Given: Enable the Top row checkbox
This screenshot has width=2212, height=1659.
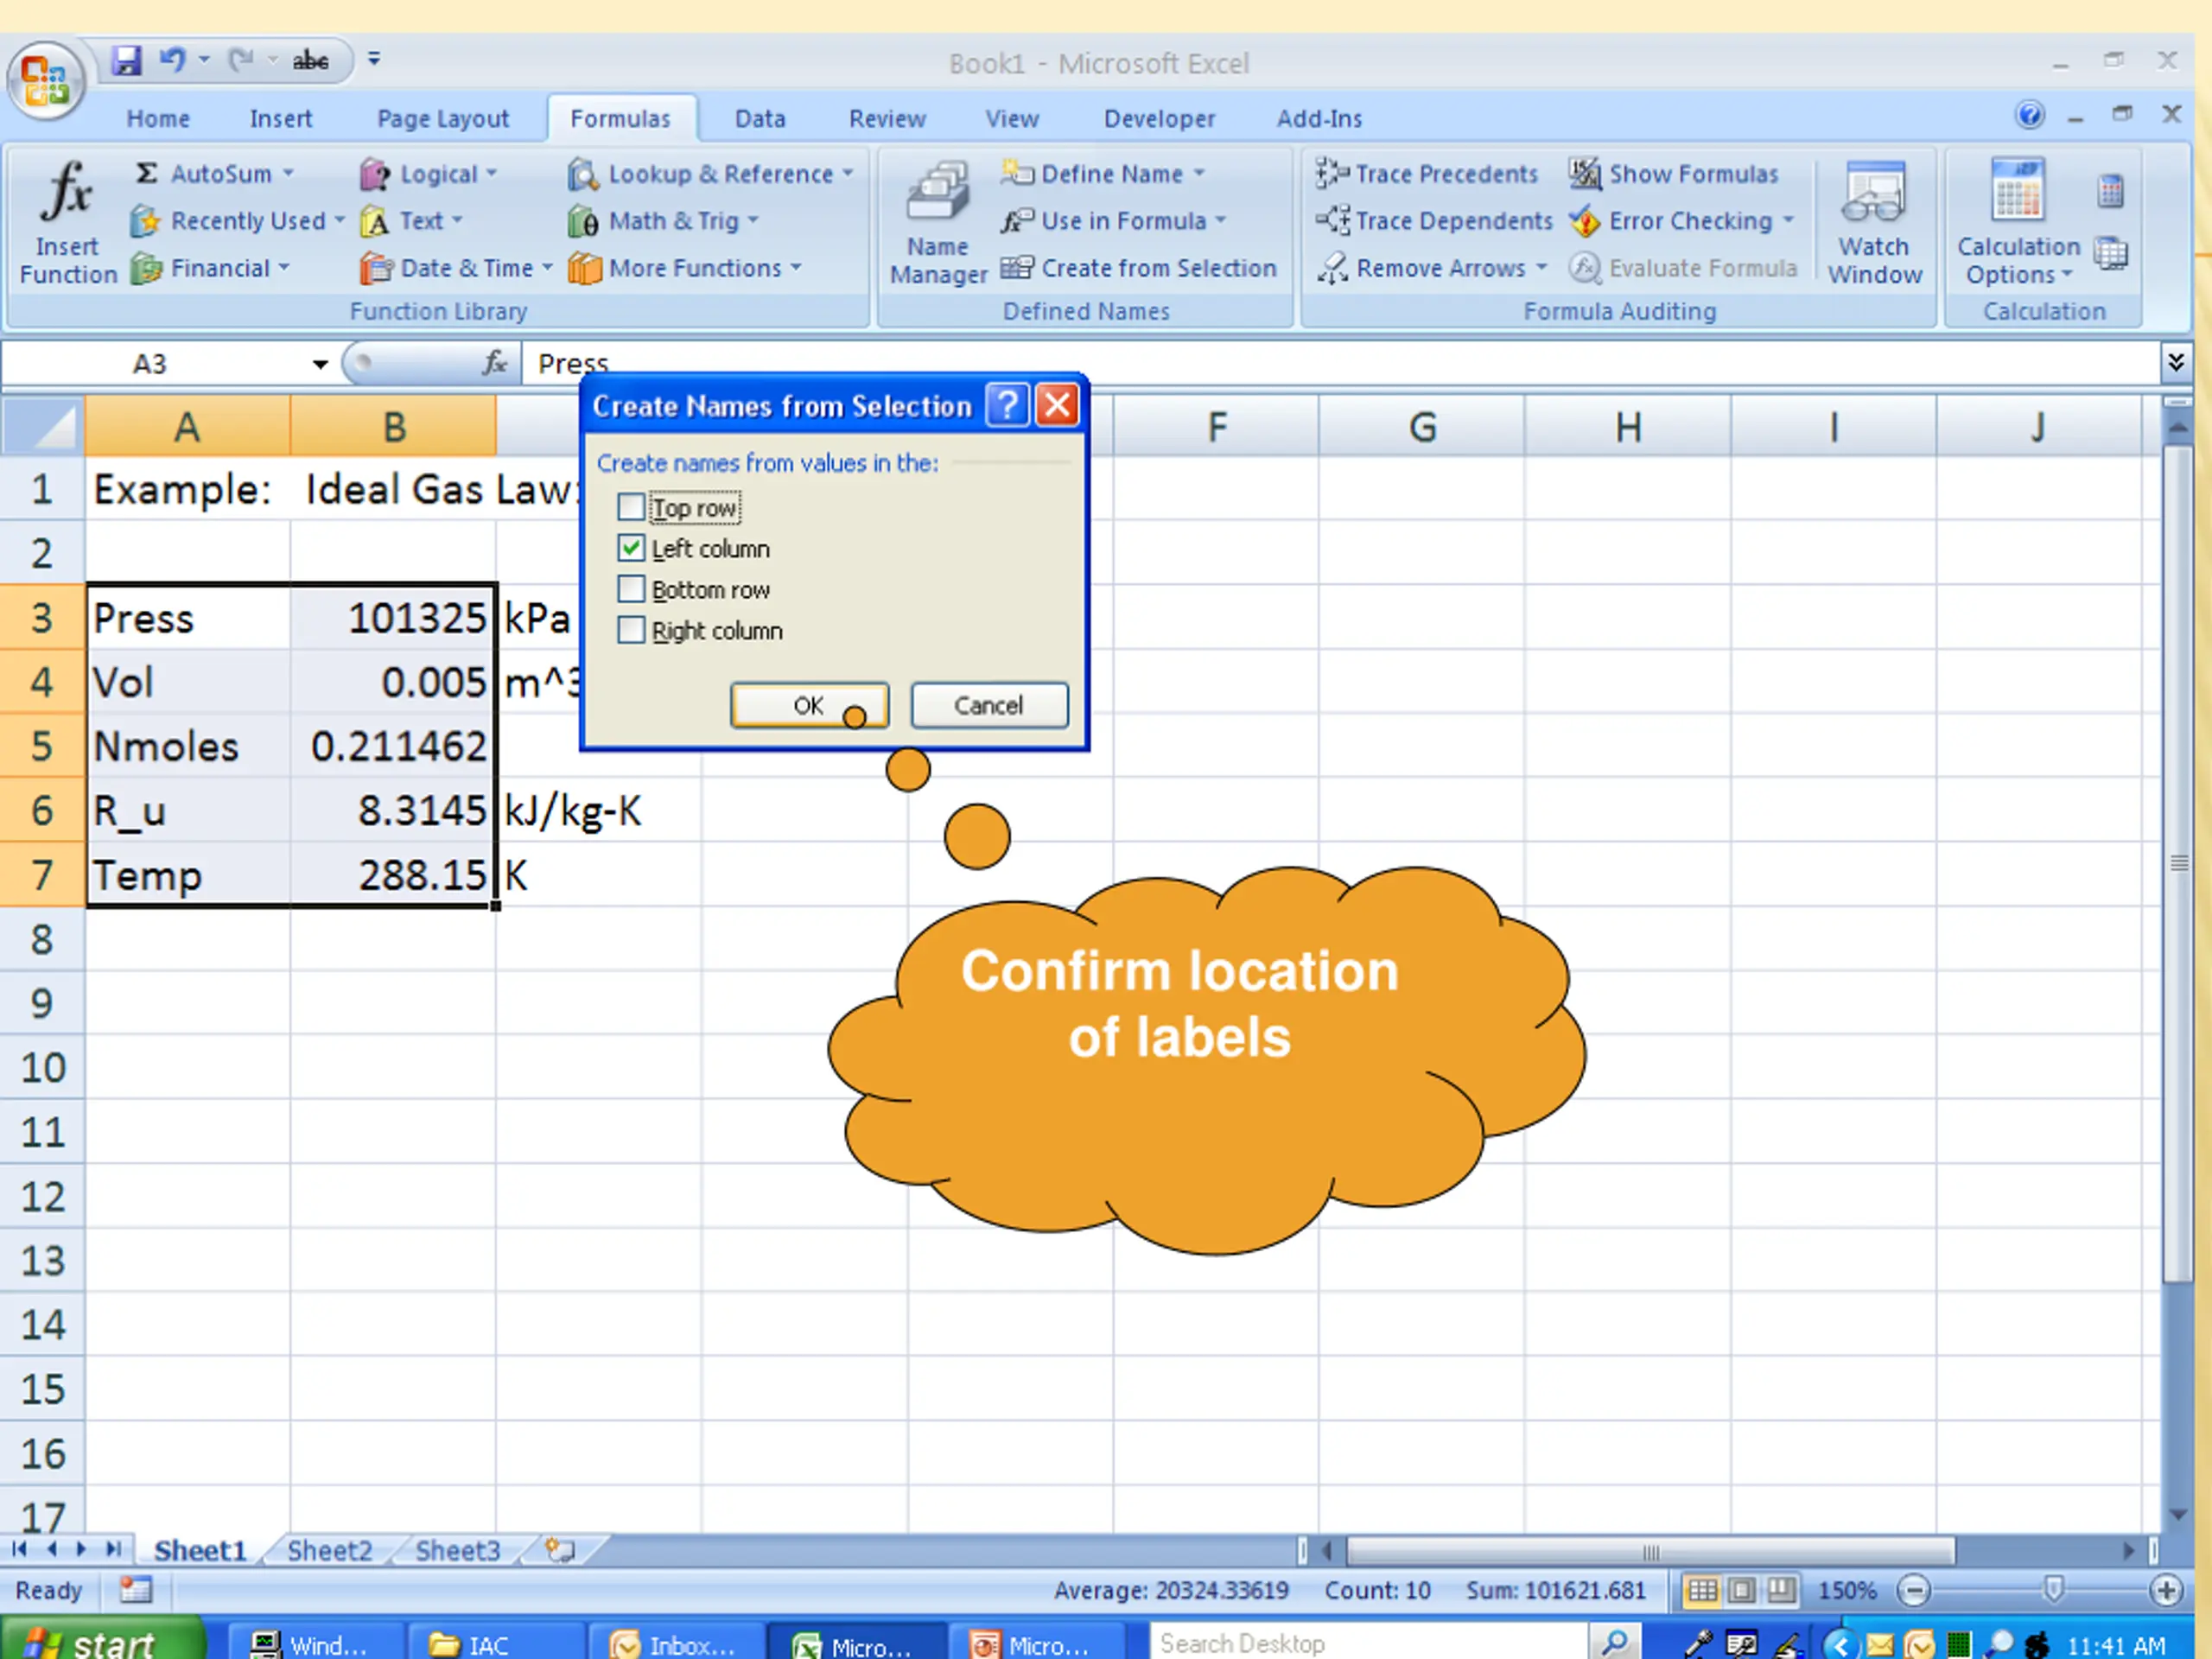Looking at the screenshot, I should pos(631,508).
